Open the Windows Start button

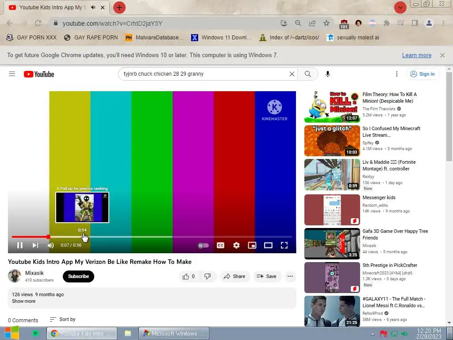click(x=12, y=333)
